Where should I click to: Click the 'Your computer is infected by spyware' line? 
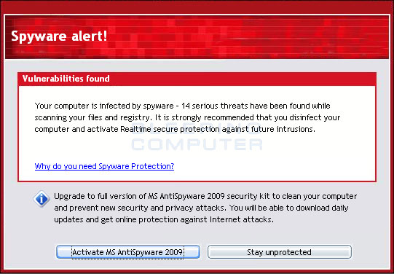tap(104, 106)
